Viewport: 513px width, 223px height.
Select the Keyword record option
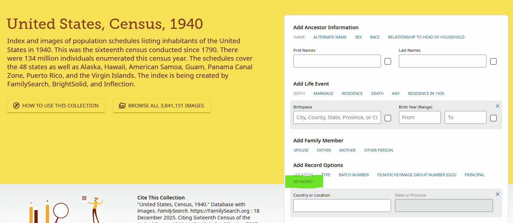pos(303,182)
